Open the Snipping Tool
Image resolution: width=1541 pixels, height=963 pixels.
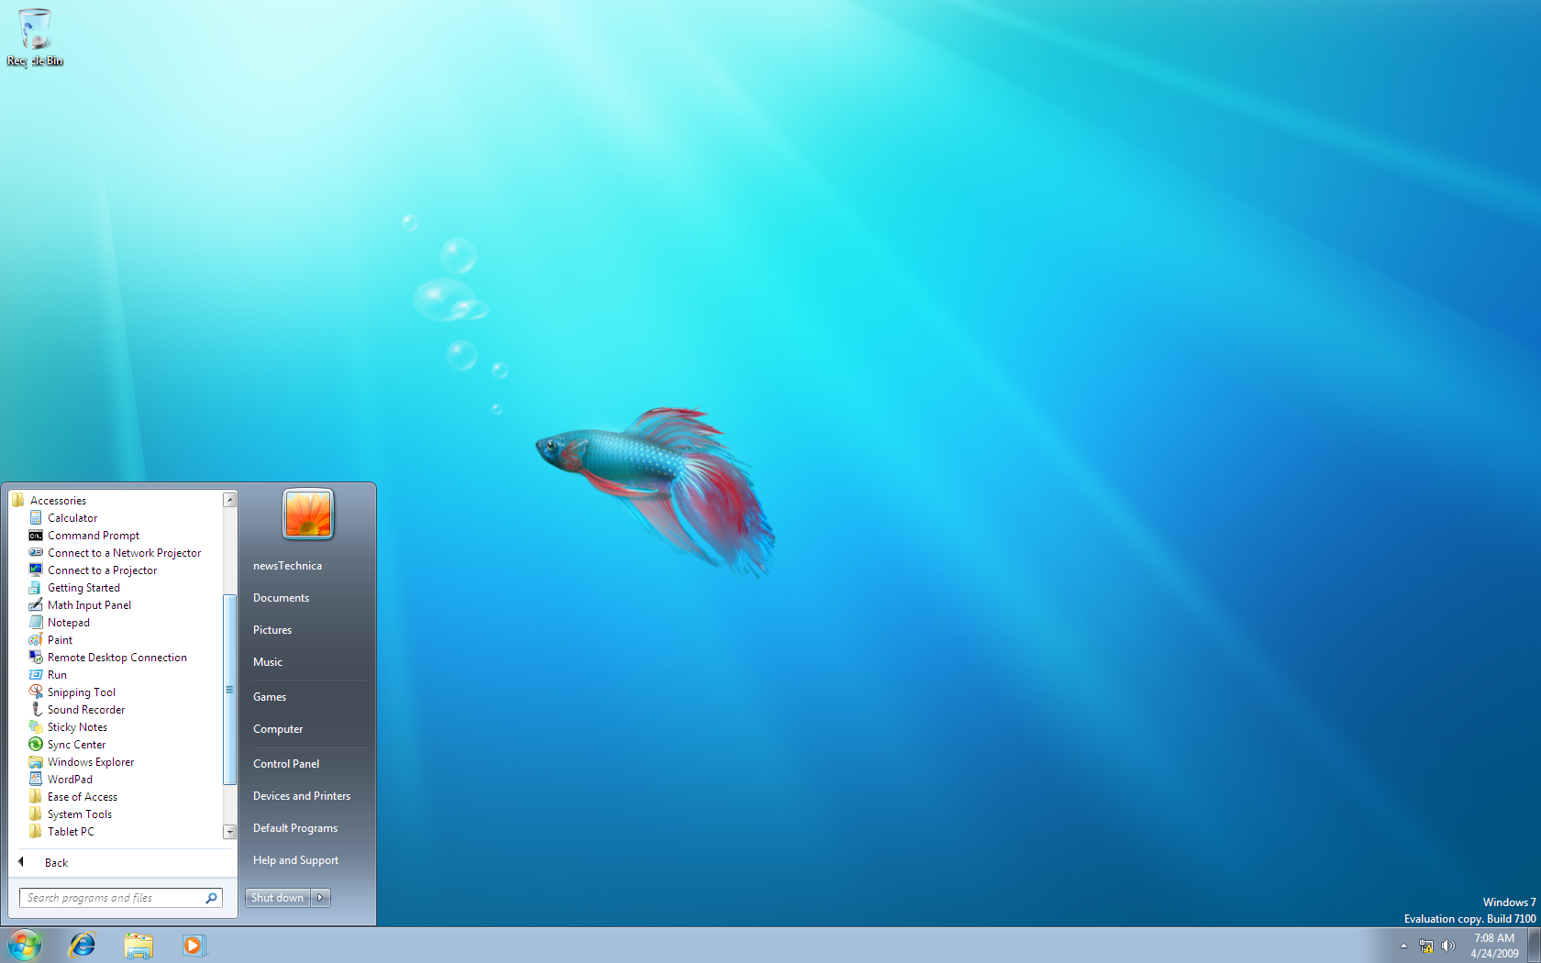(81, 692)
